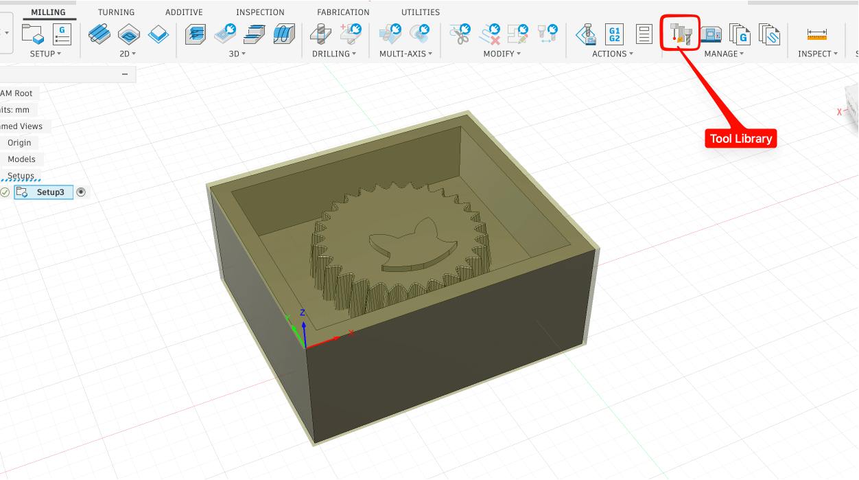Viewport: 859px width, 480px height.
Task: Click the Modify icon with the pencil
Action: pyautogui.click(x=518, y=34)
